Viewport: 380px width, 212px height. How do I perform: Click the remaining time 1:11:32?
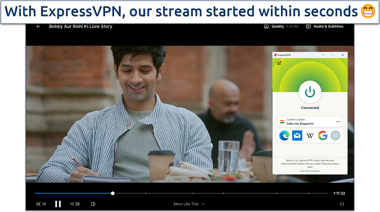tap(339, 193)
